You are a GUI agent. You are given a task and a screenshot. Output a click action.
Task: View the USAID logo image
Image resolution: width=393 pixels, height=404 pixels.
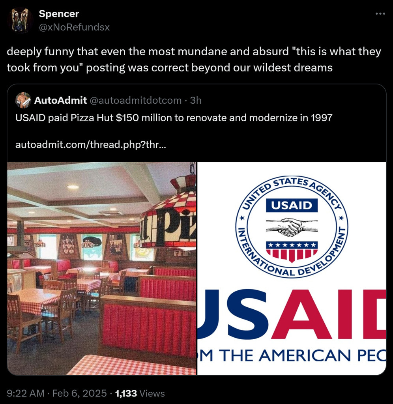click(x=292, y=268)
